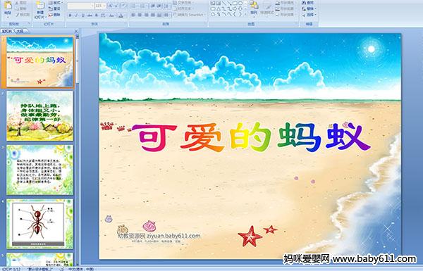Select the ant diagram slide thumbnail

(40, 224)
